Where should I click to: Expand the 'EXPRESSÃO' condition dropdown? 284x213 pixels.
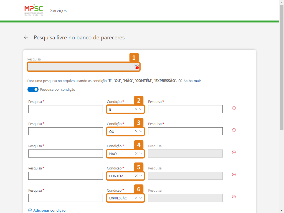click(x=141, y=198)
